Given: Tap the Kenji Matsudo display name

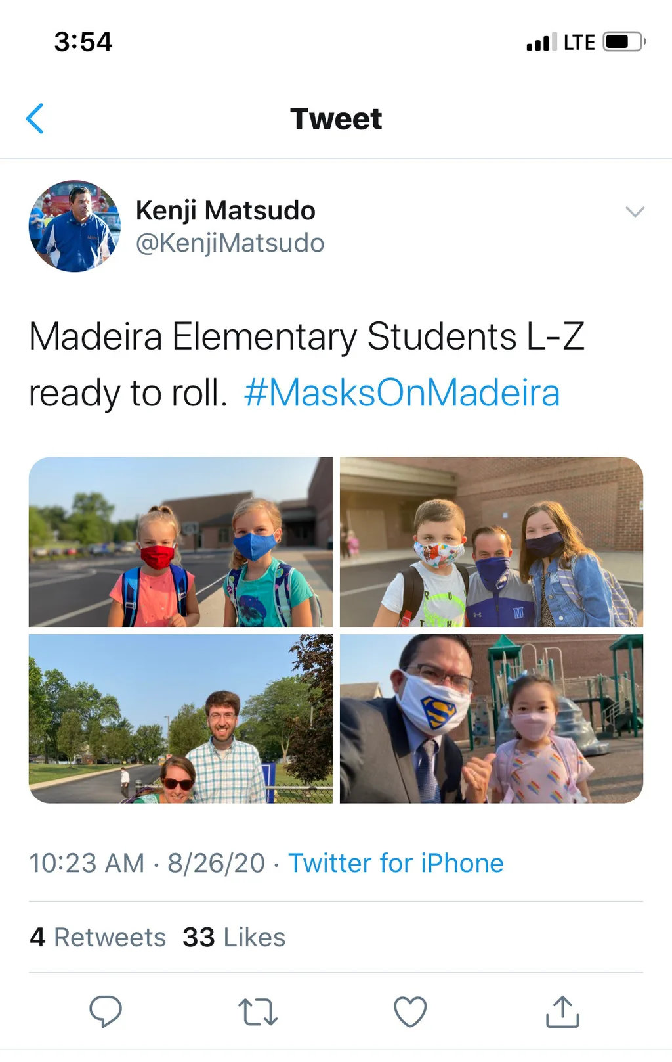Looking at the screenshot, I should point(226,211).
